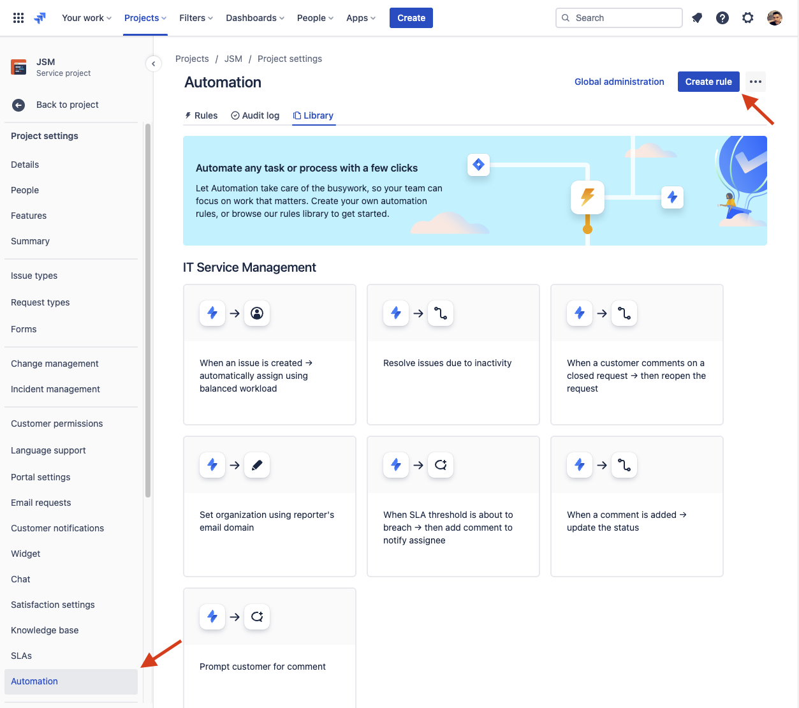Click the Create rule button

tap(708, 82)
